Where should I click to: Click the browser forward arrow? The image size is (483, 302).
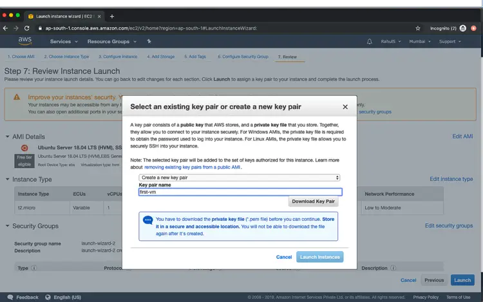tap(16, 28)
